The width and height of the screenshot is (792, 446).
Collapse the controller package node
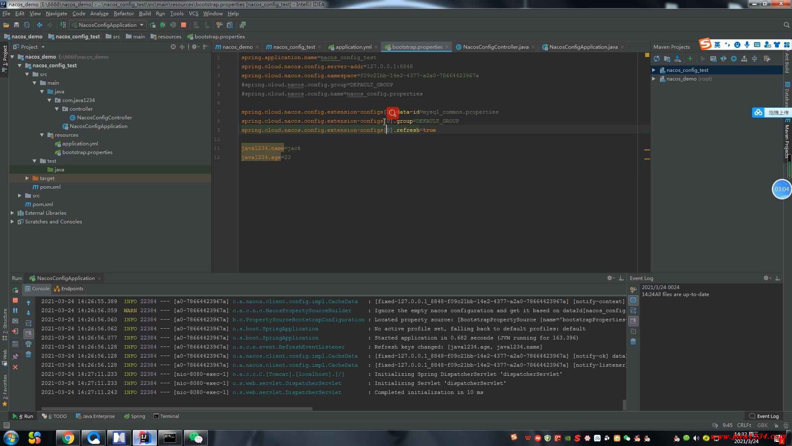pyautogui.click(x=57, y=109)
